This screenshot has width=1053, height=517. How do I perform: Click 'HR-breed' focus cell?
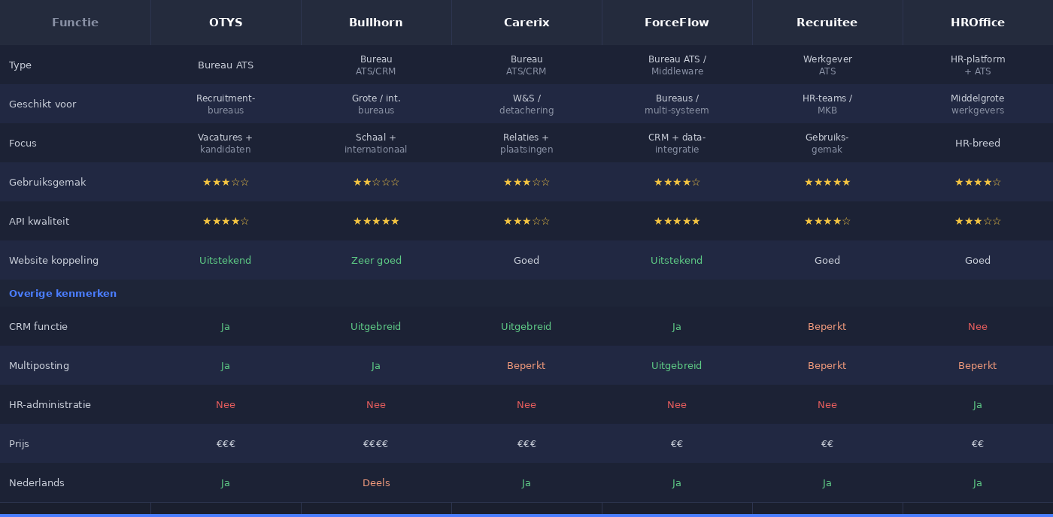tap(978, 144)
